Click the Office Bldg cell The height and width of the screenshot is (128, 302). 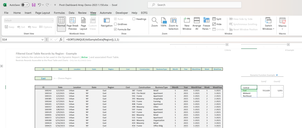(x=161, y=126)
